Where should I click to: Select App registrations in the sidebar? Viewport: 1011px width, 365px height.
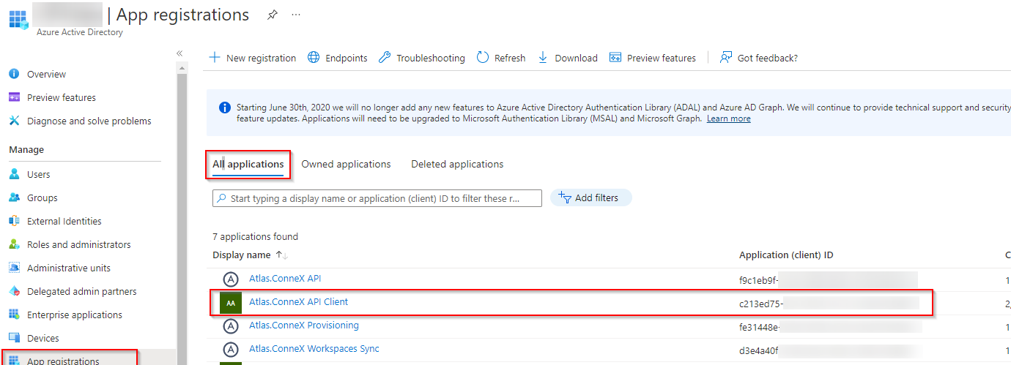tap(63, 361)
